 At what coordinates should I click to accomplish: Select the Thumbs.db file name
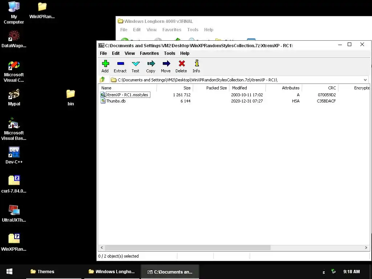point(116,101)
